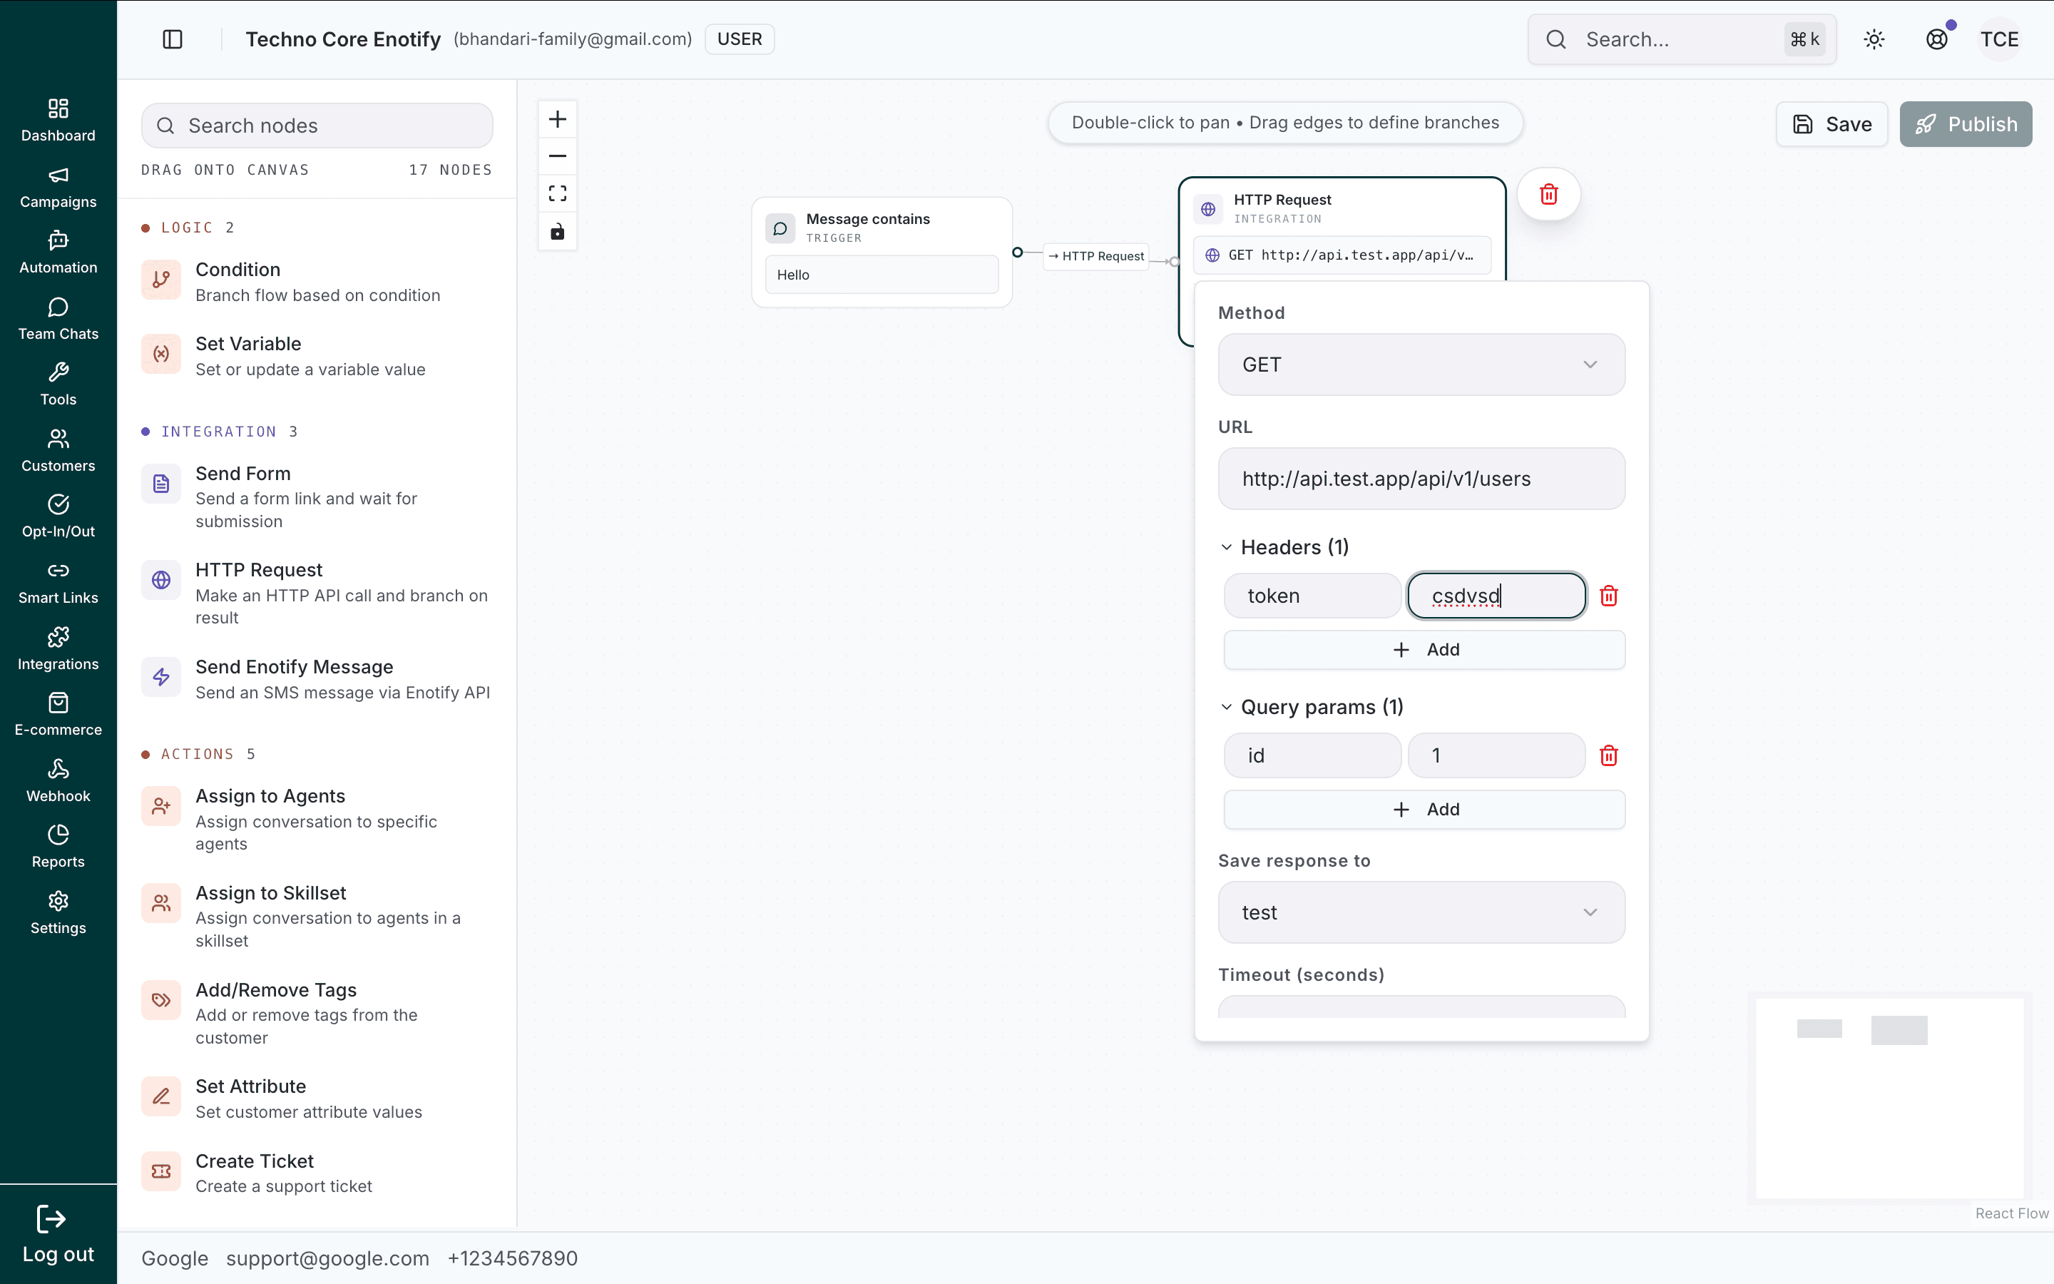Open the Method GET dropdown
2054x1284 pixels.
(x=1421, y=365)
